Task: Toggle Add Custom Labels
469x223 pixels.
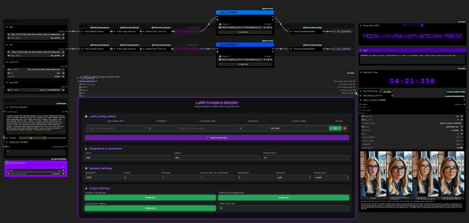Action: 150,208
